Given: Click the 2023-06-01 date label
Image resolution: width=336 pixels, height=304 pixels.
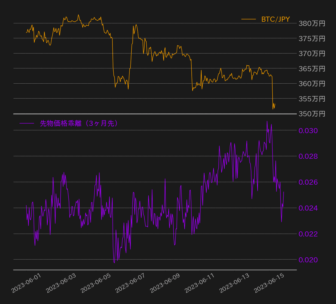Looking at the screenshot, I should click(x=26, y=283).
